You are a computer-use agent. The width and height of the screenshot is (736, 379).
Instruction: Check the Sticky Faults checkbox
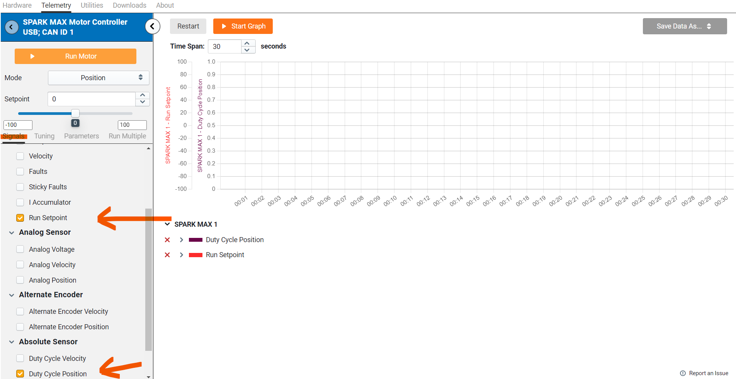(x=20, y=187)
